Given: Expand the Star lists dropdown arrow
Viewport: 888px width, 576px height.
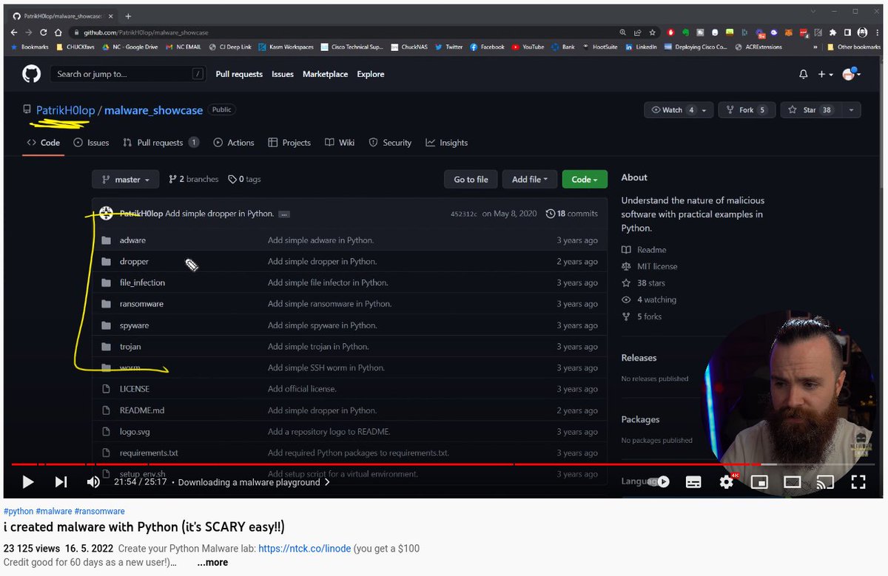Looking at the screenshot, I should pyautogui.click(x=851, y=110).
